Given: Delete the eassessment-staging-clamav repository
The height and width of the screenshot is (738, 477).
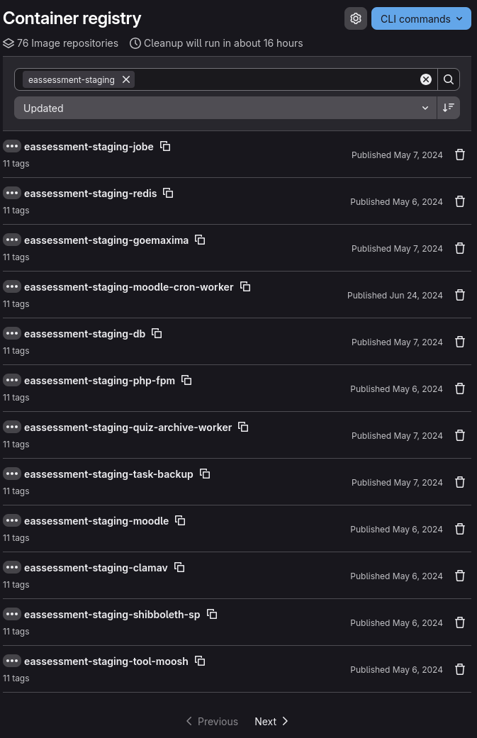Looking at the screenshot, I should [460, 576].
